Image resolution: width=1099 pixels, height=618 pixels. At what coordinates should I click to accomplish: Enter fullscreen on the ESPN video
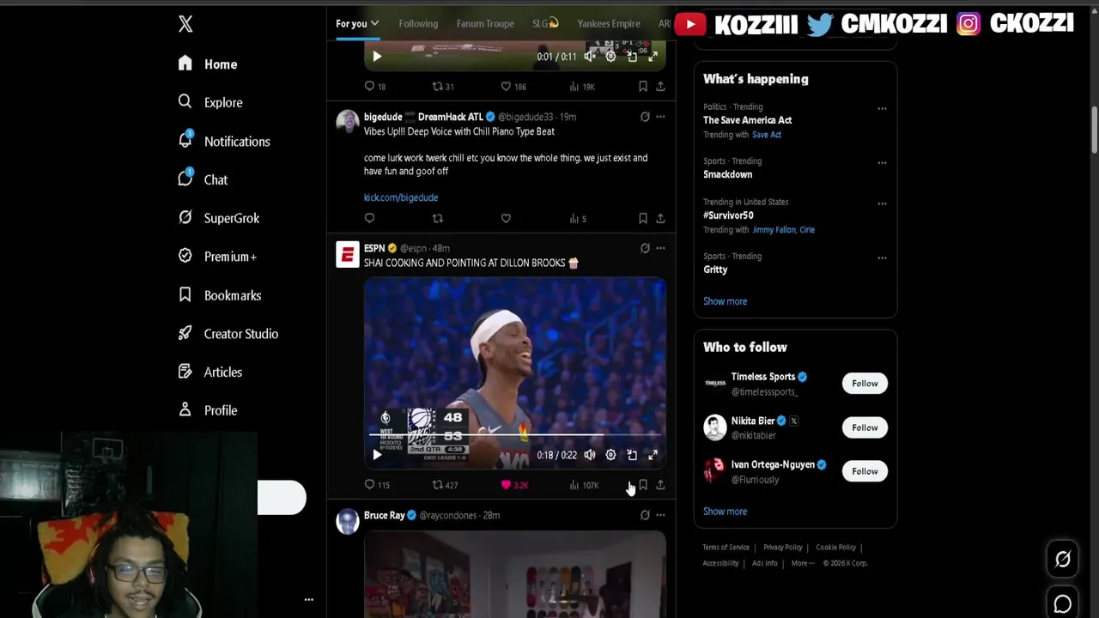coord(653,455)
